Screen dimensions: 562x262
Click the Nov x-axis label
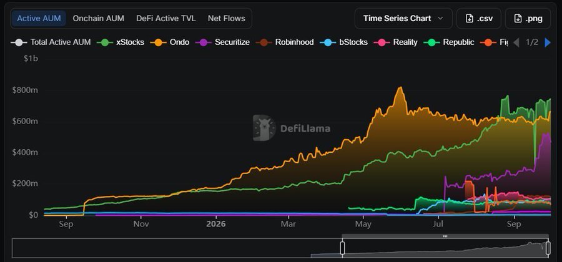tap(141, 224)
